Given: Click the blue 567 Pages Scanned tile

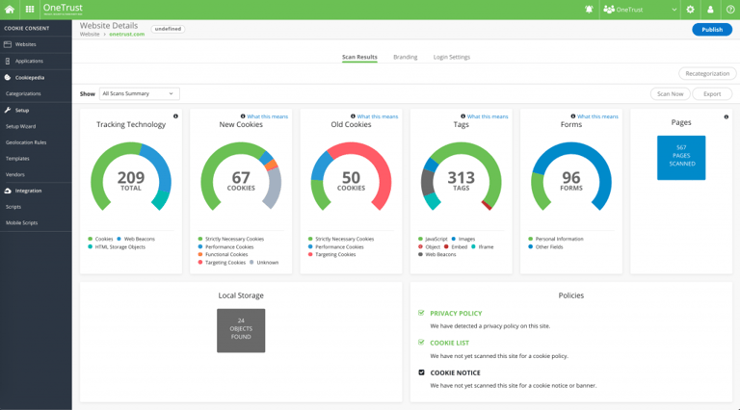Looking at the screenshot, I should click(x=681, y=157).
